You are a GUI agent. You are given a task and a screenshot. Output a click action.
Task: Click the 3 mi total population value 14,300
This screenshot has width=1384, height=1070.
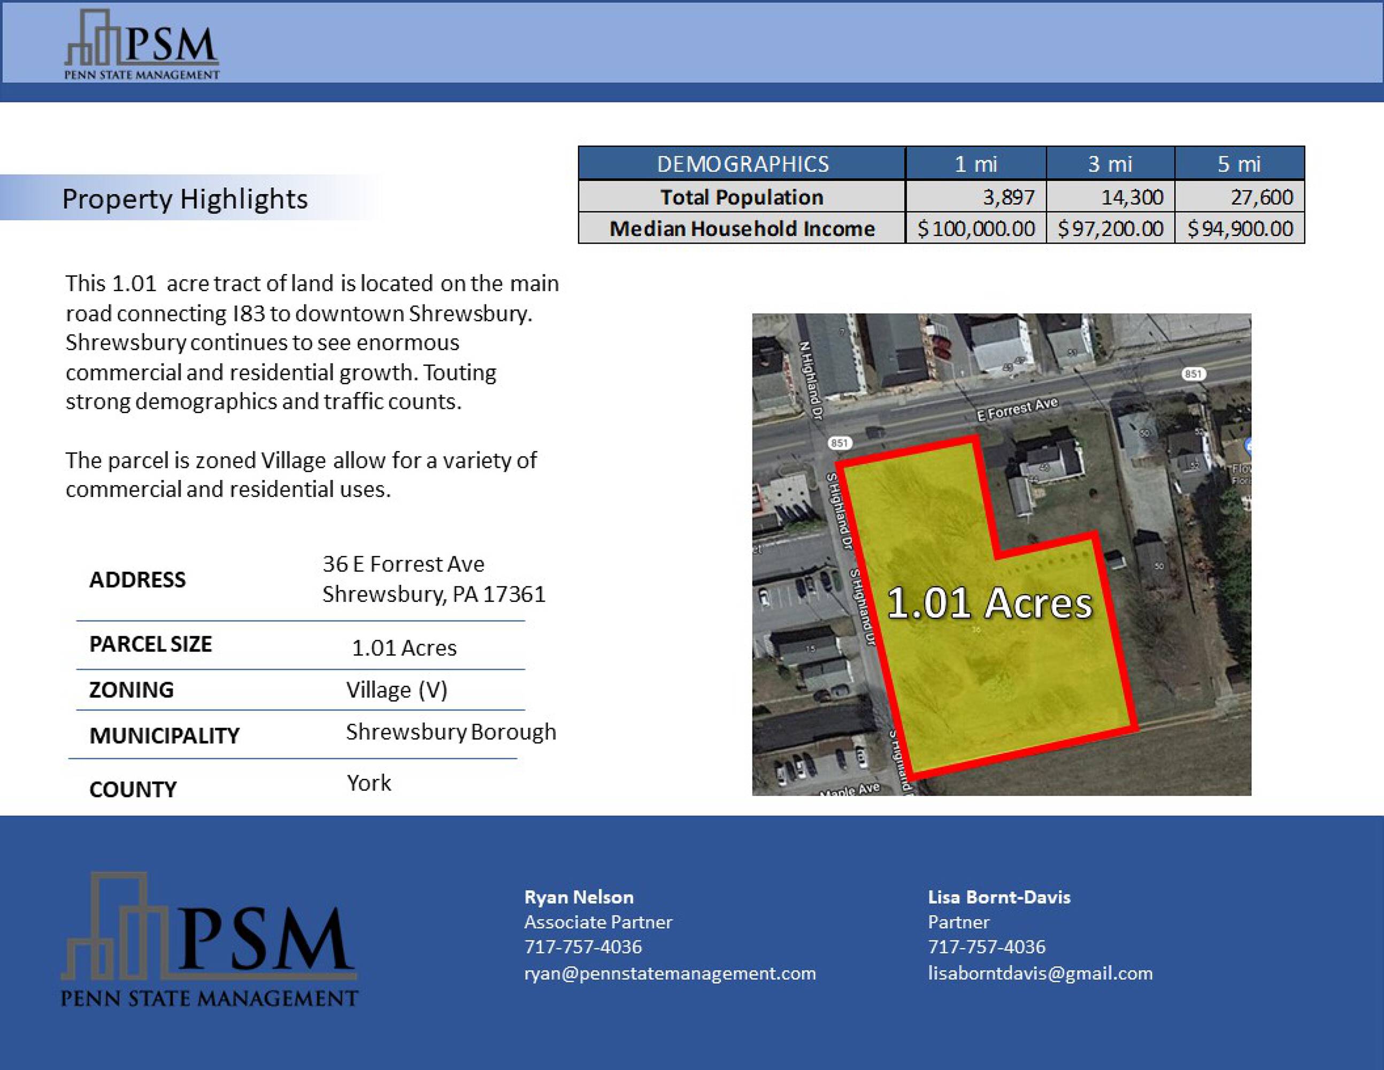click(x=1132, y=197)
